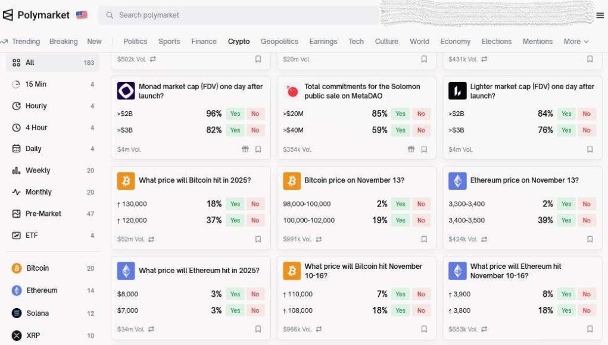Select Yes on the Ethereum 3,900 outcome

point(566,294)
